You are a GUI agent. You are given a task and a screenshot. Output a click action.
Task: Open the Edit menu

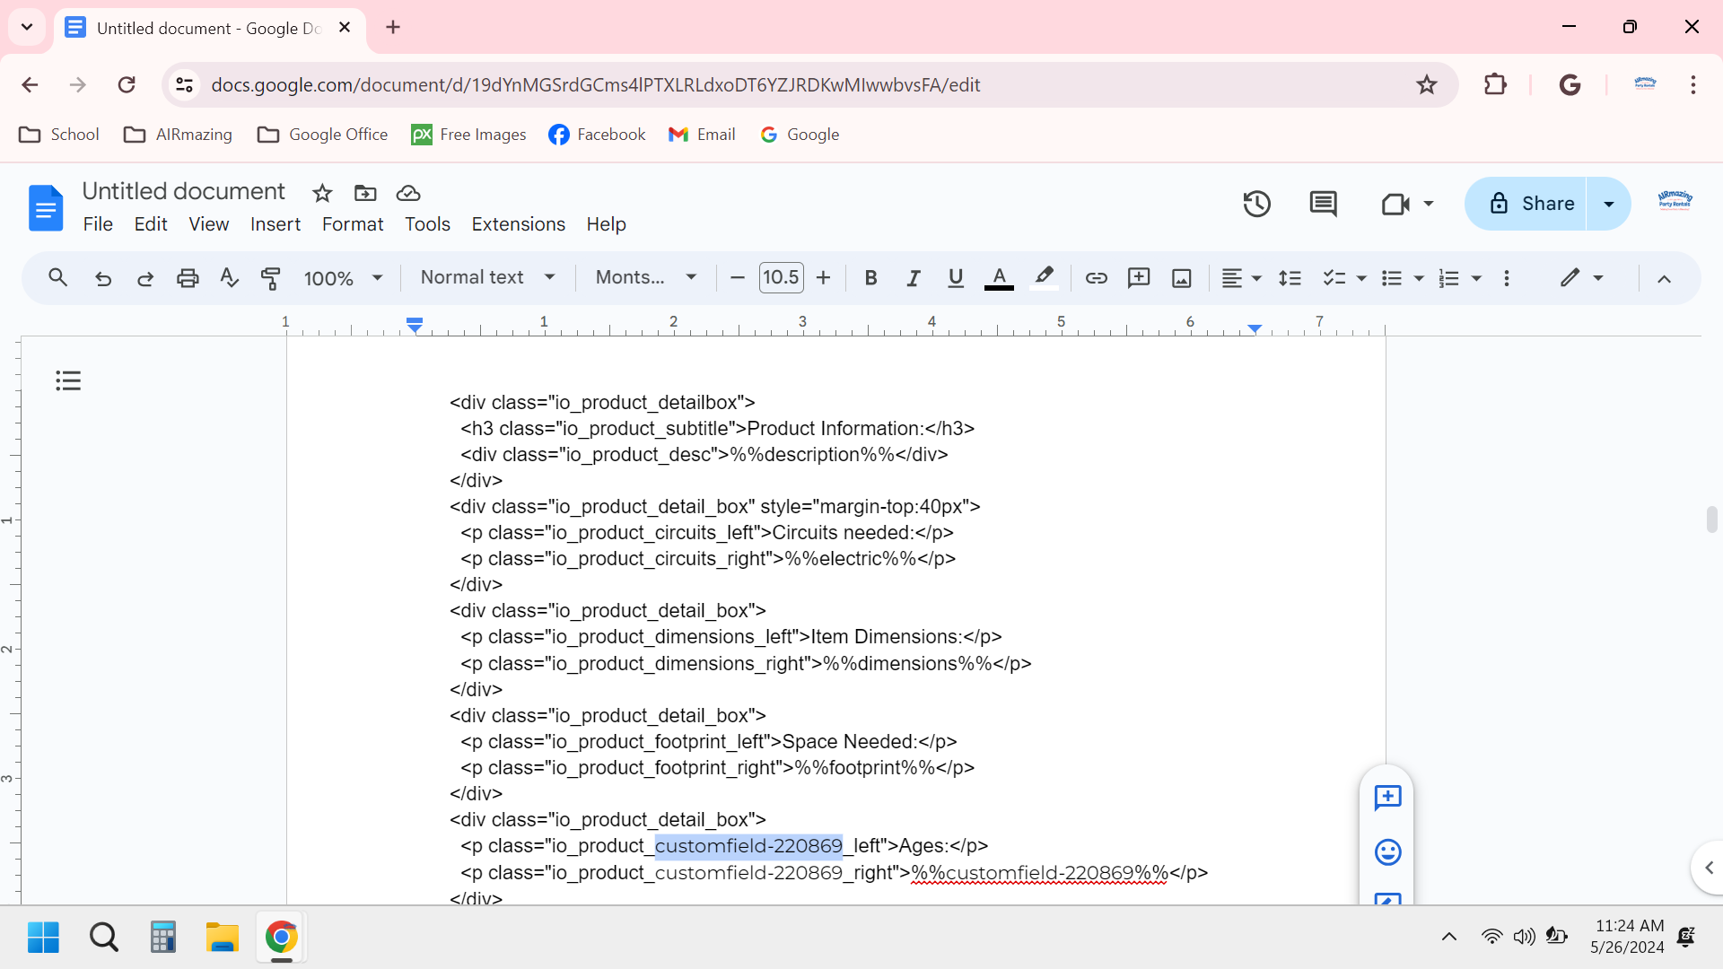click(x=151, y=224)
